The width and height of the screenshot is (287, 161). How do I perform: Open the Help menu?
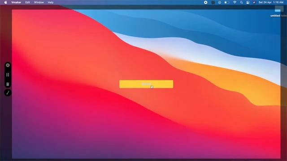[x=51, y=2]
